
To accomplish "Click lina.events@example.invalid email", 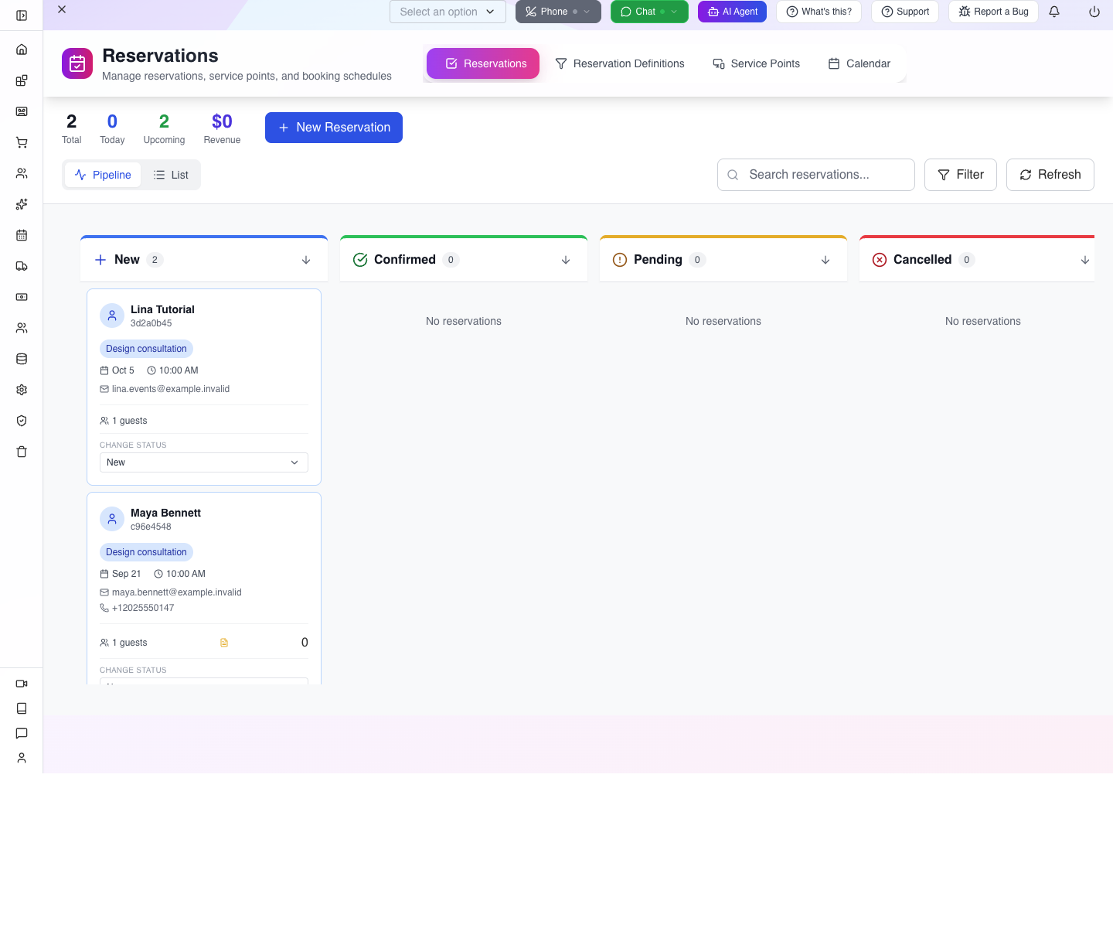I will click(x=170, y=389).
